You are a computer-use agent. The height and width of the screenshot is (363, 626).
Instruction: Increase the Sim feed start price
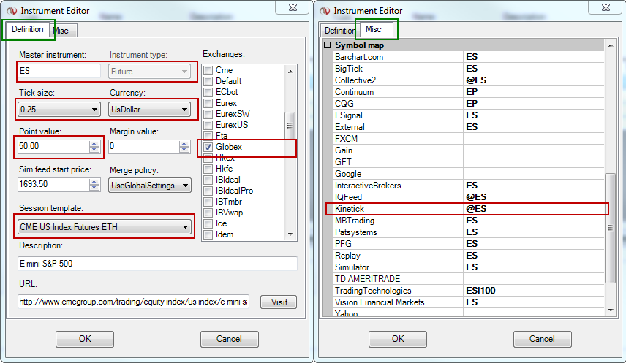(x=94, y=181)
